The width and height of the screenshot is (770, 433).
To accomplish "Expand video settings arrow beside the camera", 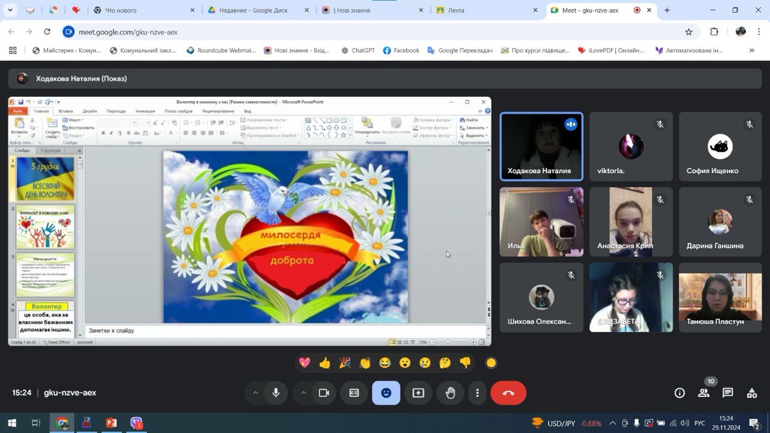I will (x=303, y=393).
